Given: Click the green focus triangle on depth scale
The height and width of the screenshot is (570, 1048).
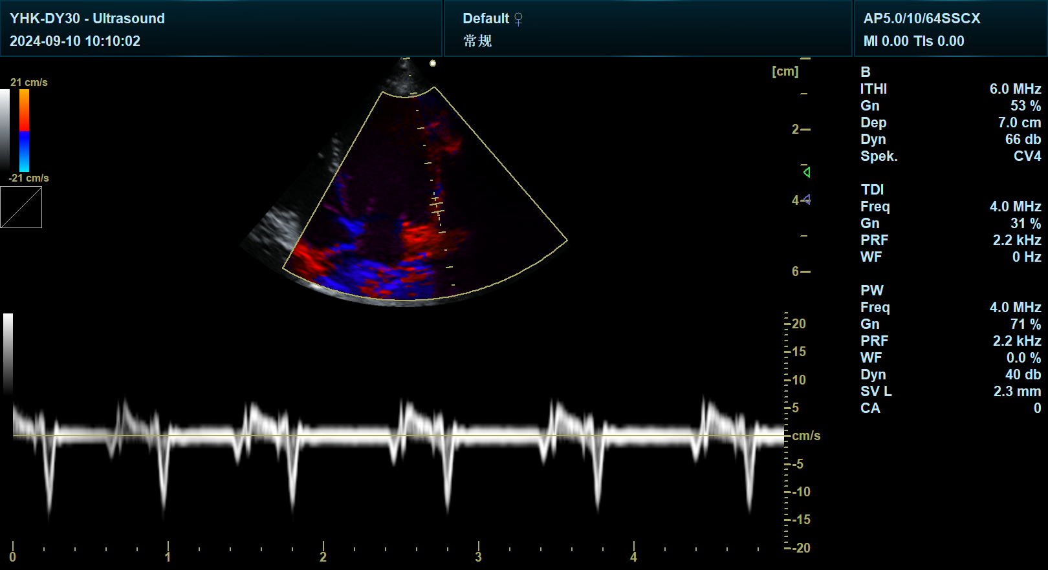Looking at the screenshot, I should click(806, 172).
